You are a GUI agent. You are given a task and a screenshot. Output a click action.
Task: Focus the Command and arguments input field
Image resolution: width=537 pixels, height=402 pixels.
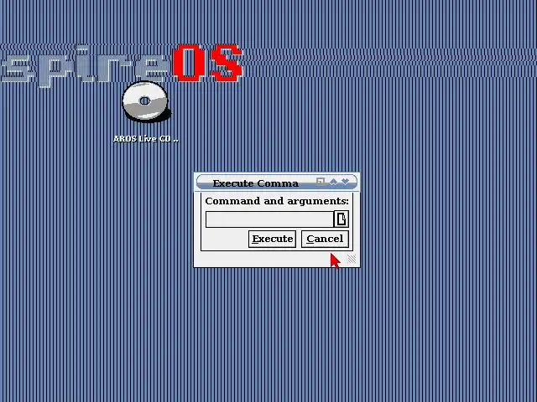click(269, 219)
